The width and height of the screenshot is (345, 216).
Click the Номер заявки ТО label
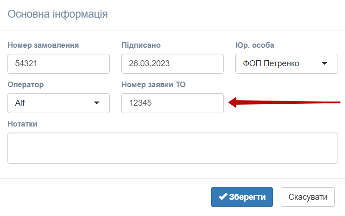[x=153, y=85]
